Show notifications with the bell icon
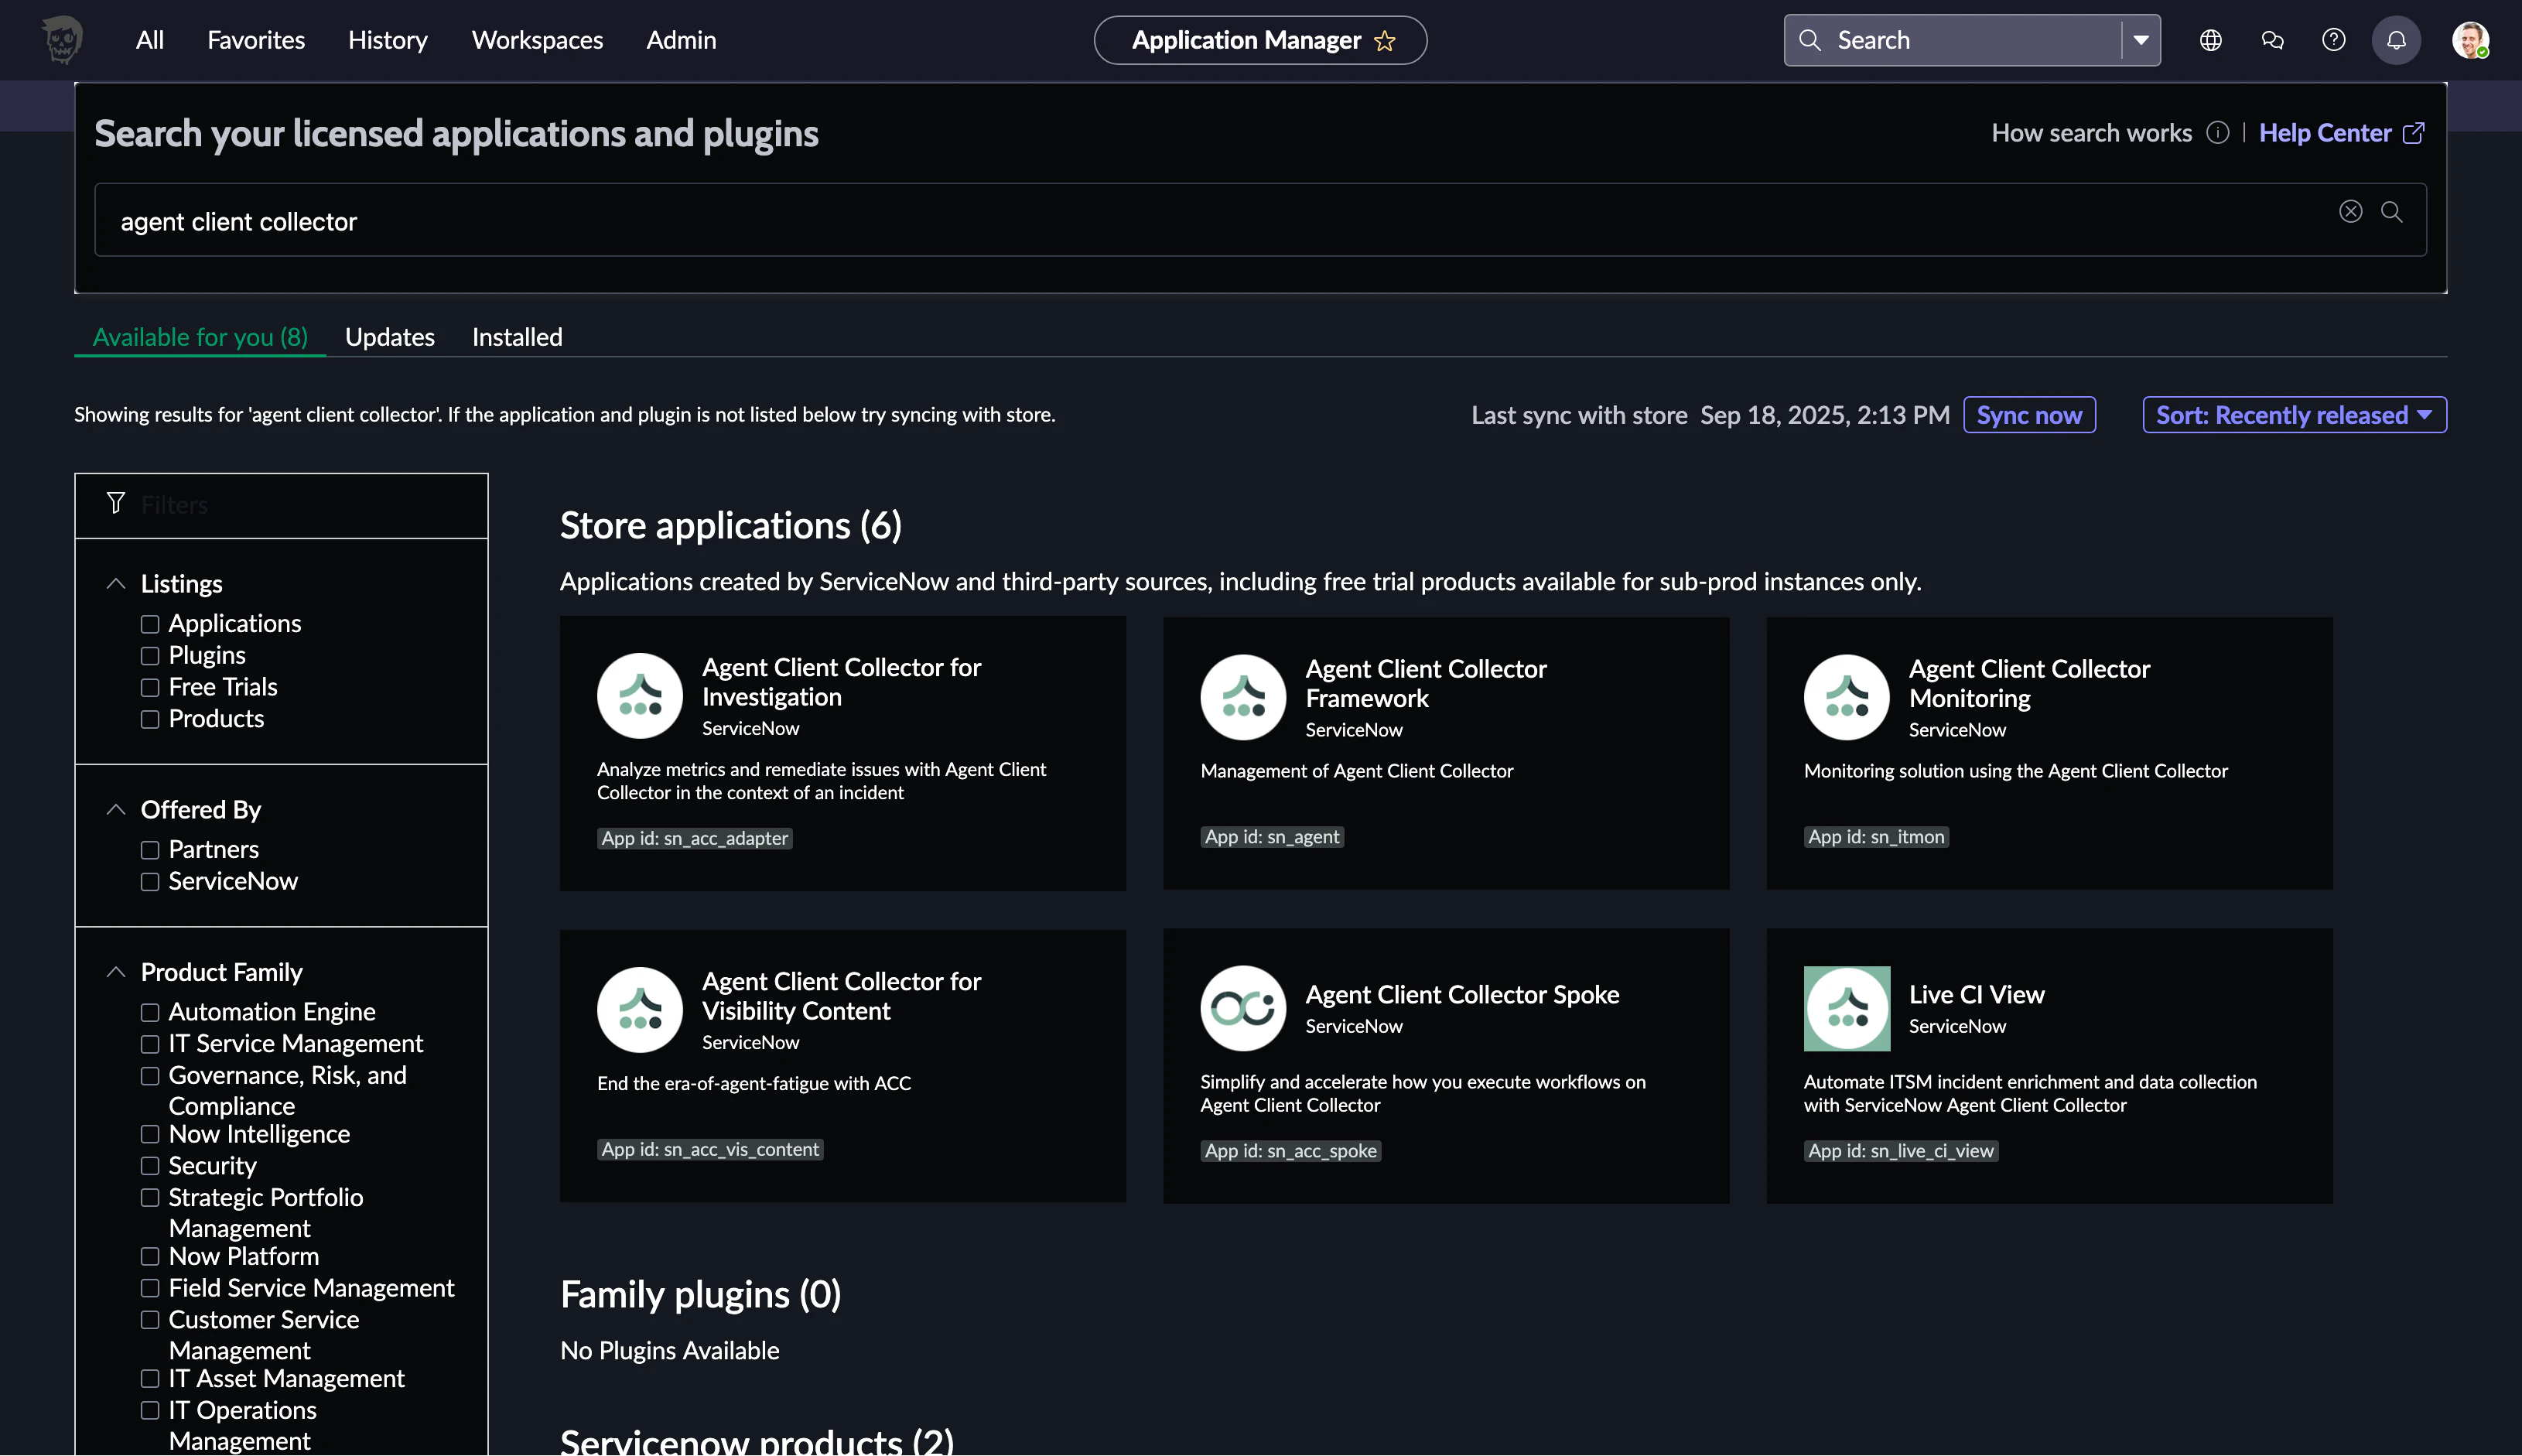The height and width of the screenshot is (1456, 2522). pyautogui.click(x=2397, y=40)
